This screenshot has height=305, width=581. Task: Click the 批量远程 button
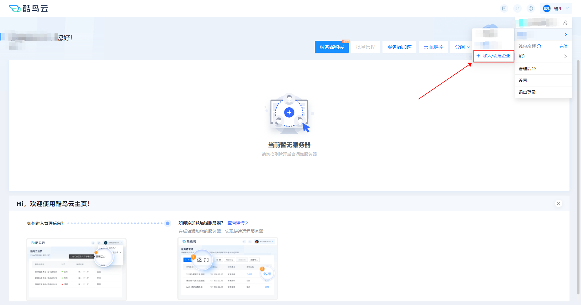click(366, 47)
